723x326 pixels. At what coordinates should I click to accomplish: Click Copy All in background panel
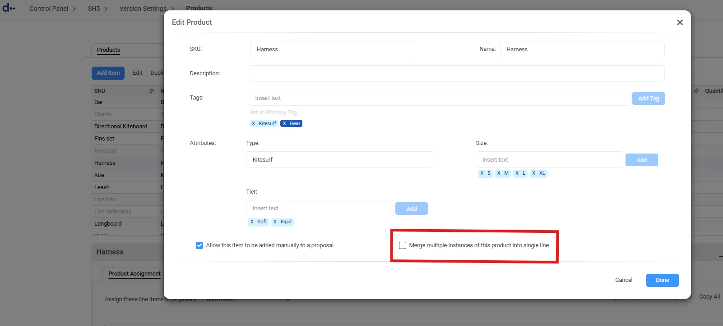[709, 297]
